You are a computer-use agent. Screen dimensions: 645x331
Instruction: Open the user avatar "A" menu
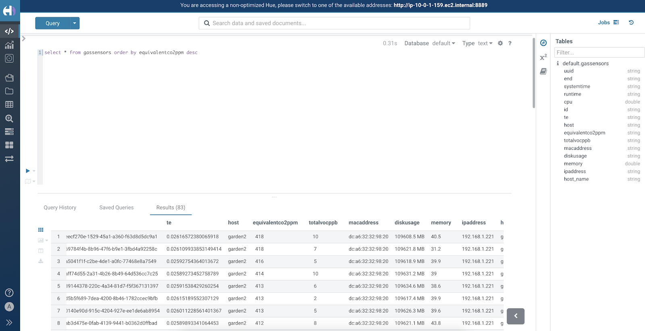[9, 306]
